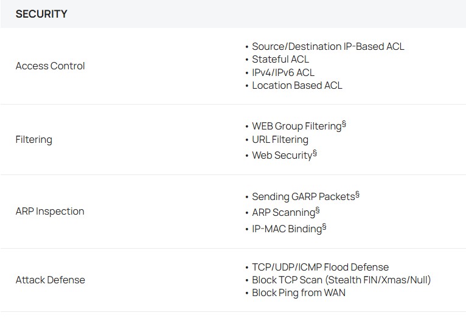Click the Filtering row label

point(33,139)
